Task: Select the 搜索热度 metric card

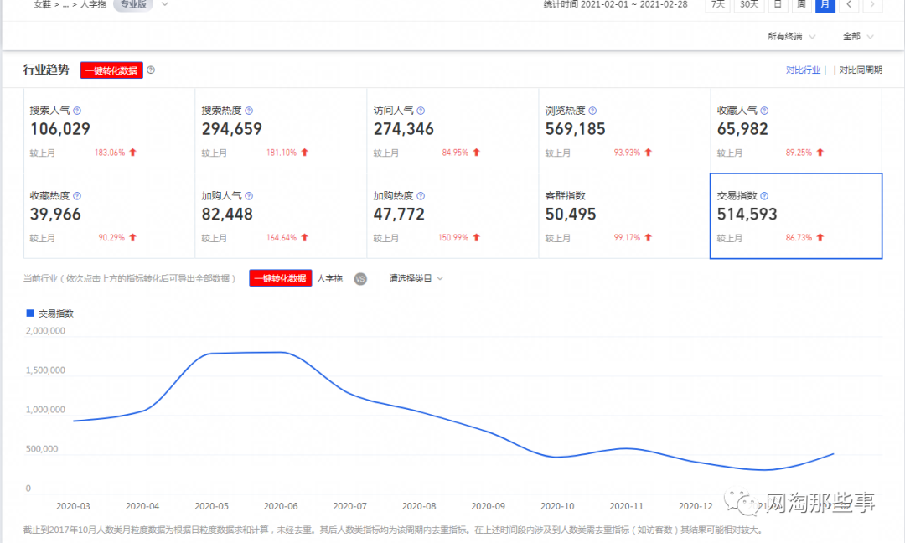Action: pos(281,131)
